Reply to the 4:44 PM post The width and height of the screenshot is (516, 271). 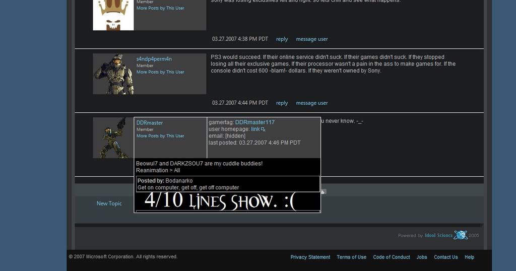[282, 103]
